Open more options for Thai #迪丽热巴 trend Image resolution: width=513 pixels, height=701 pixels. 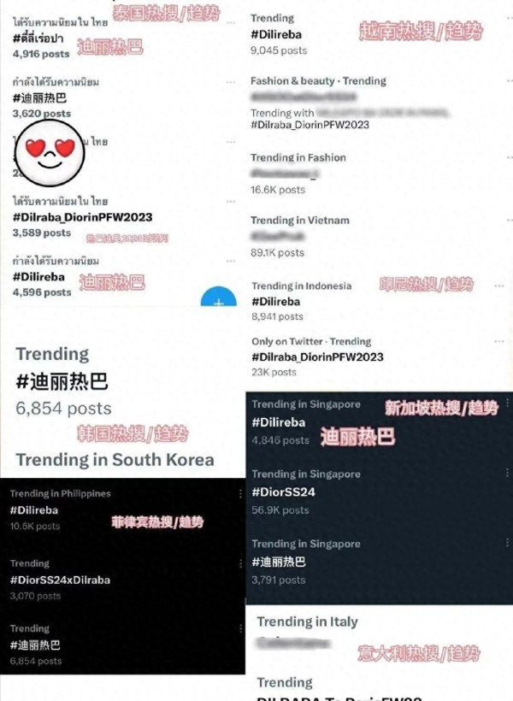230,82
